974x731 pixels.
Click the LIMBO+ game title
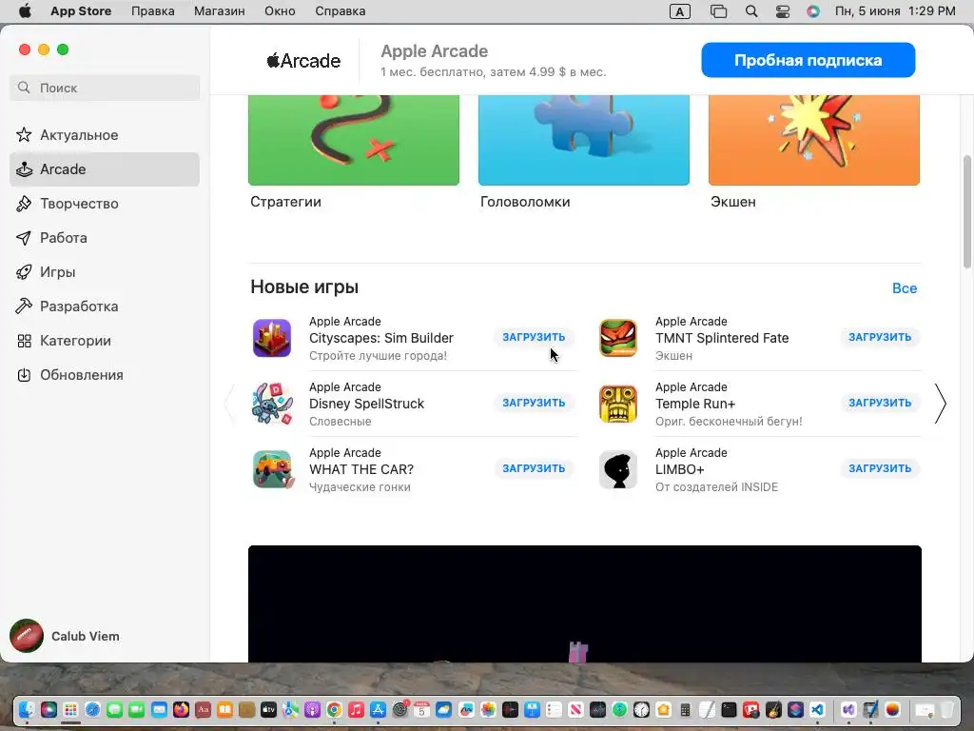pyautogui.click(x=679, y=469)
